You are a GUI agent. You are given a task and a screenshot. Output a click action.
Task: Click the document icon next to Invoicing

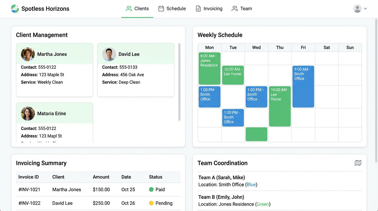[x=198, y=9]
